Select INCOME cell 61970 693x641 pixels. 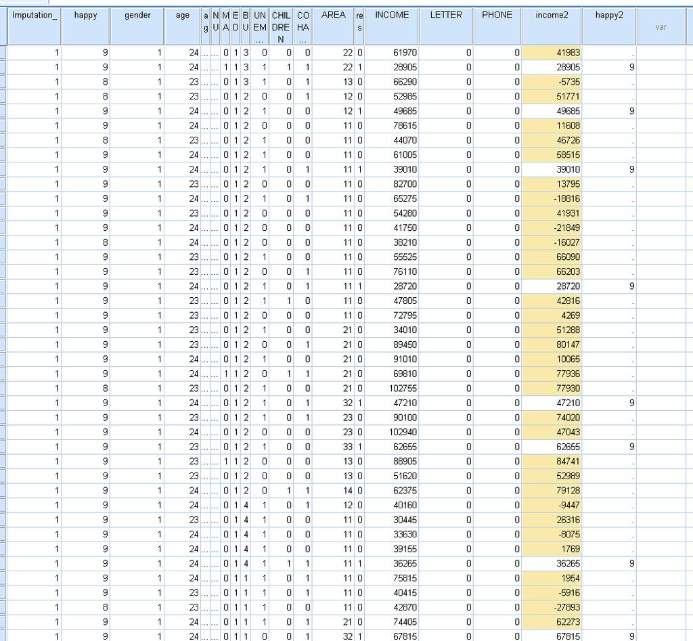[392, 53]
